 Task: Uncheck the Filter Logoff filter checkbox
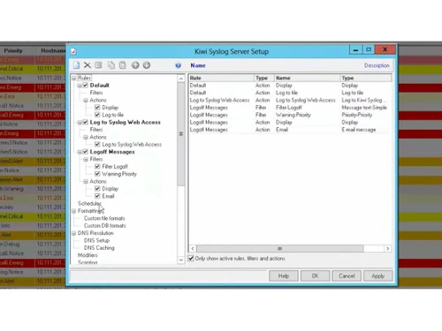pos(97,167)
